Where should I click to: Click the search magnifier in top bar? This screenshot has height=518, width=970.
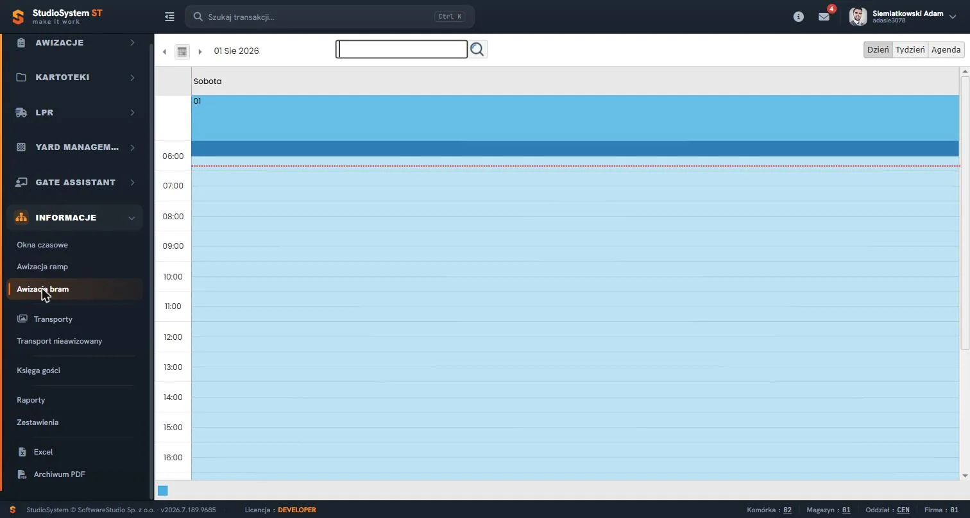tap(198, 17)
